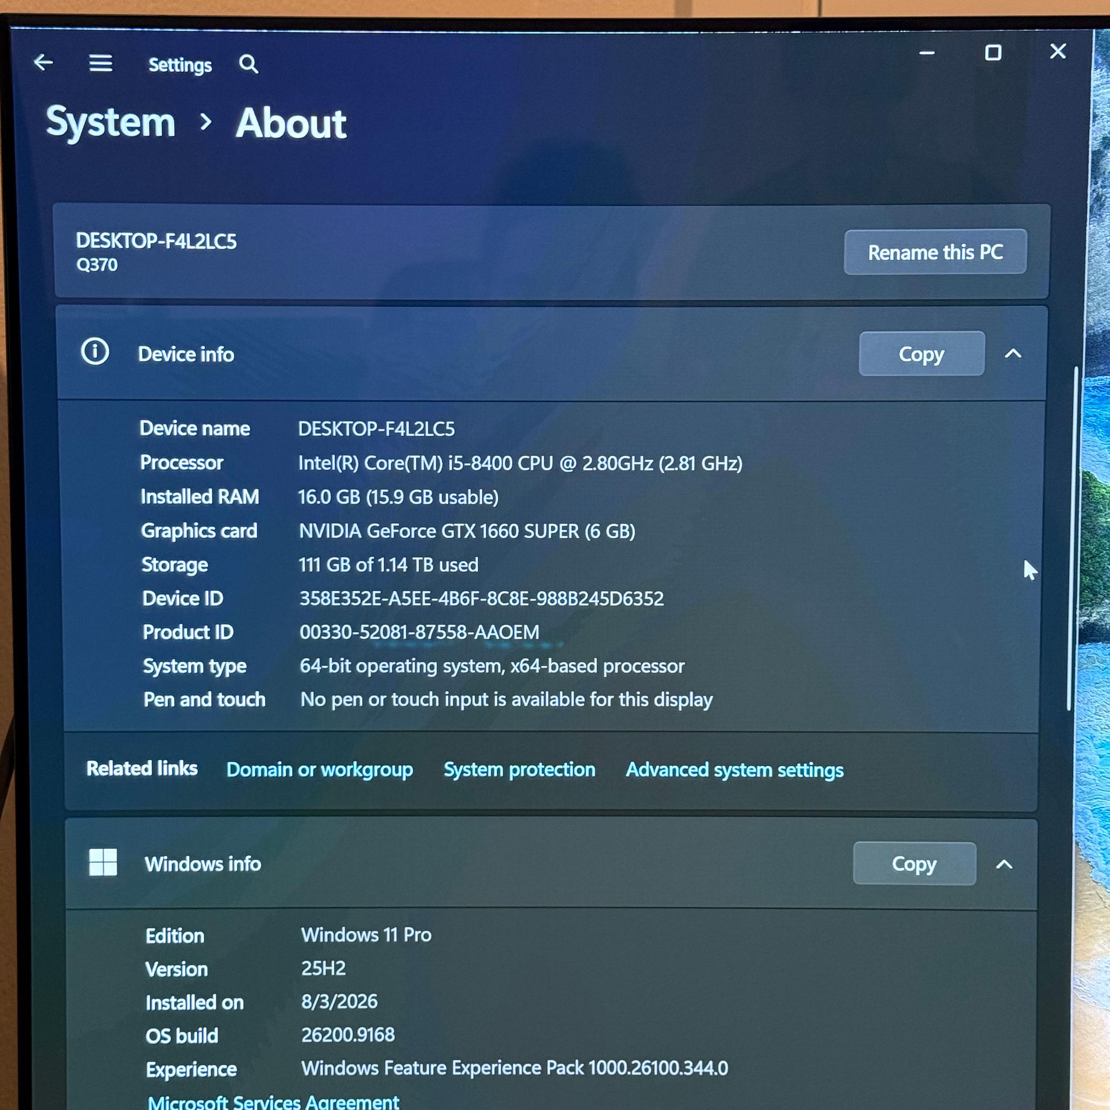Click the Q370 model text
This screenshot has height=1110, width=1110.
96,265
